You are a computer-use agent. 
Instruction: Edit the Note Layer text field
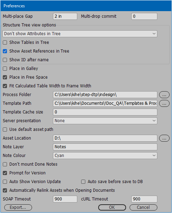105,147
